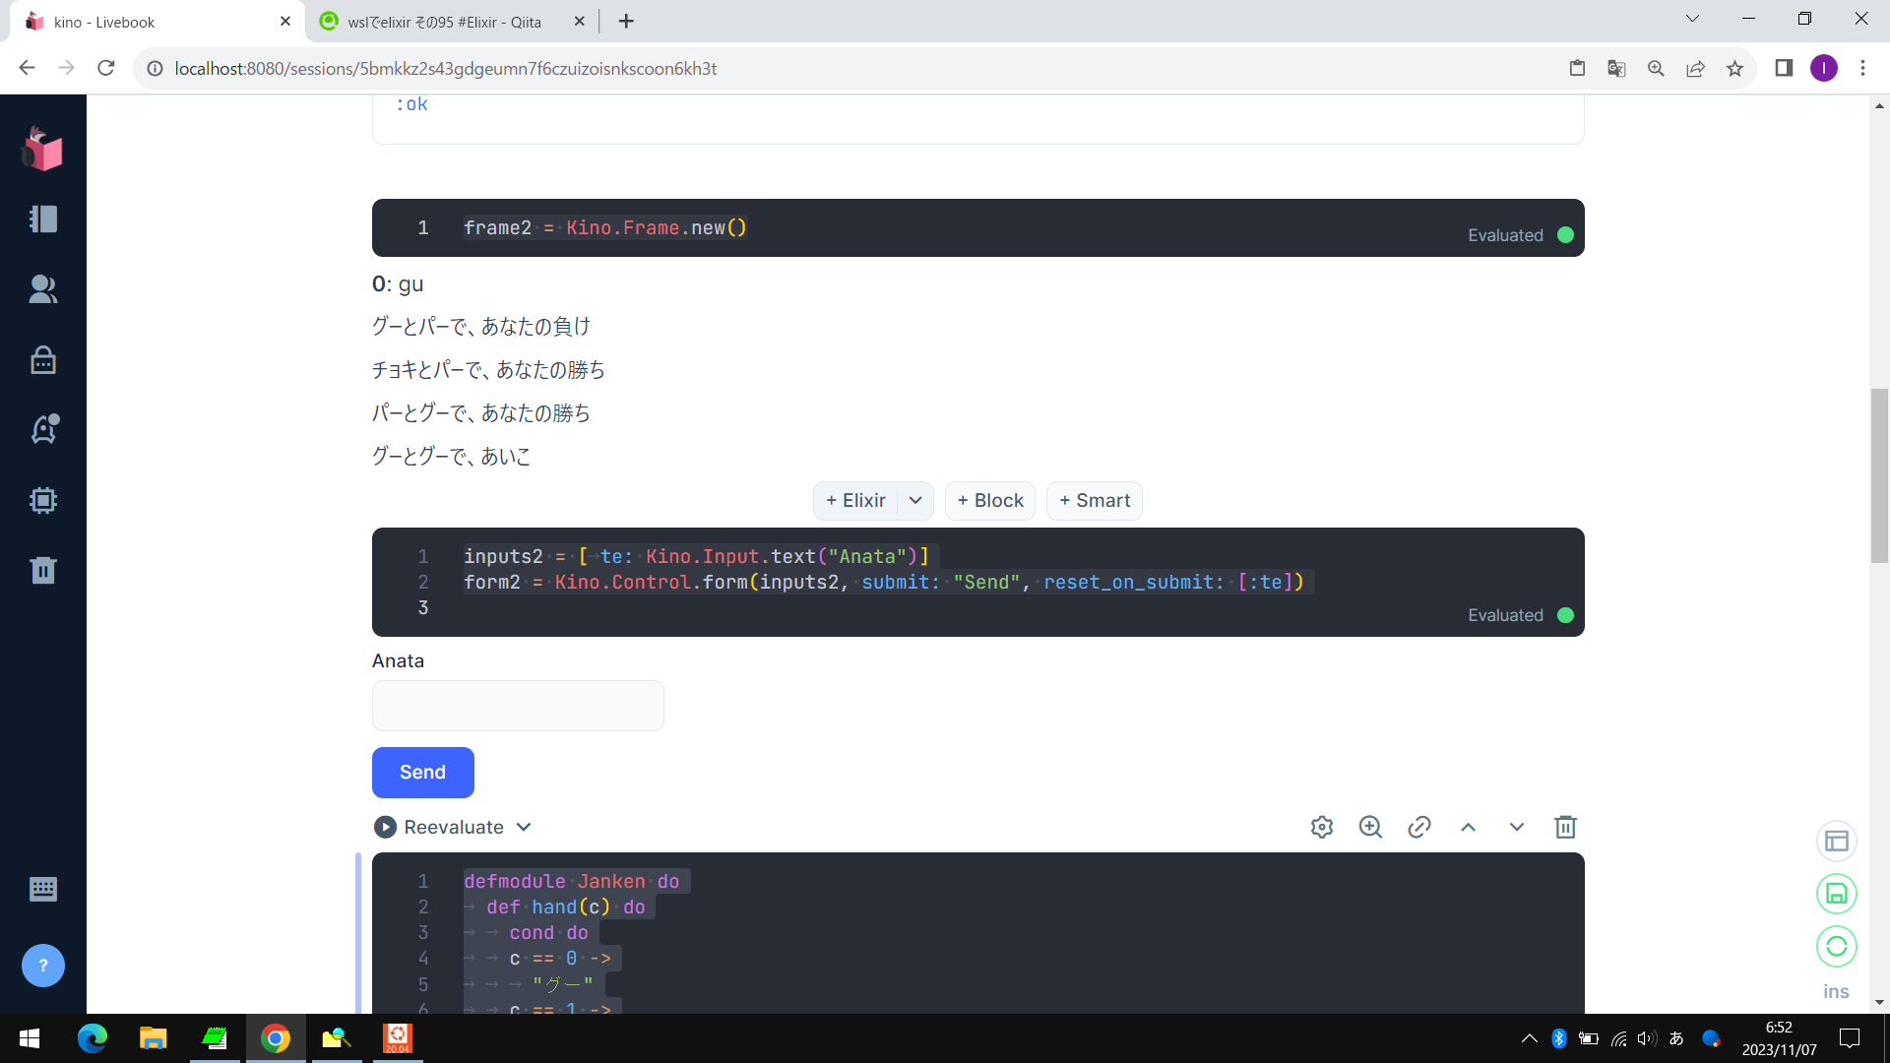
Task: Open keyboard shortcuts panel icon
Action: click(43, 889)
